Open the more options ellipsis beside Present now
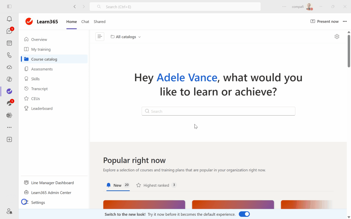Image resolution: width=351 pixels, height=219 pixels. tap(345, 22)
